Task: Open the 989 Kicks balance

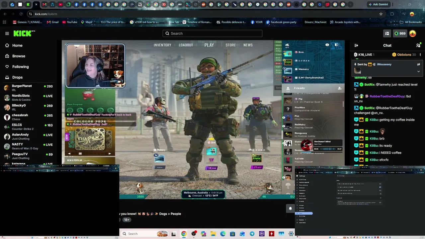Action: click(399, 34)
